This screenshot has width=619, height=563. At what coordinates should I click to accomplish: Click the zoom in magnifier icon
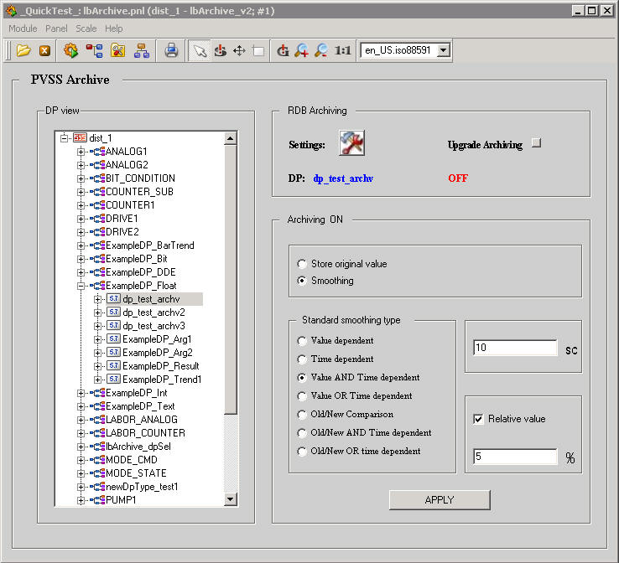pyautogui.click(x=302, y=51)
